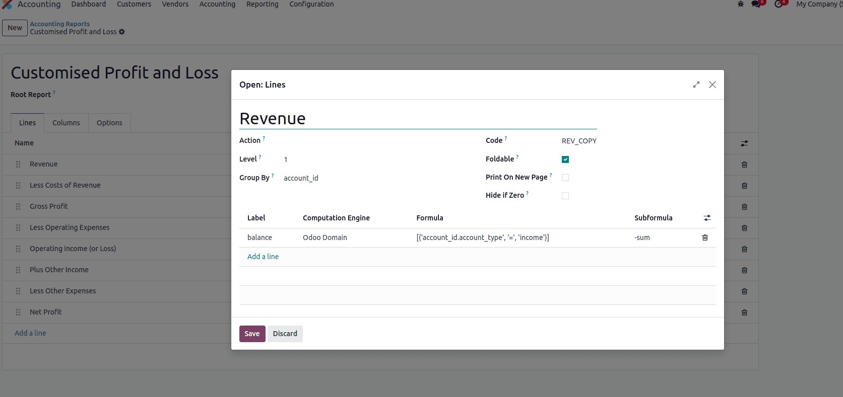The image size is (843, 397).
Task: Add a line in the expressions table
Action: [x=263, y=257]
